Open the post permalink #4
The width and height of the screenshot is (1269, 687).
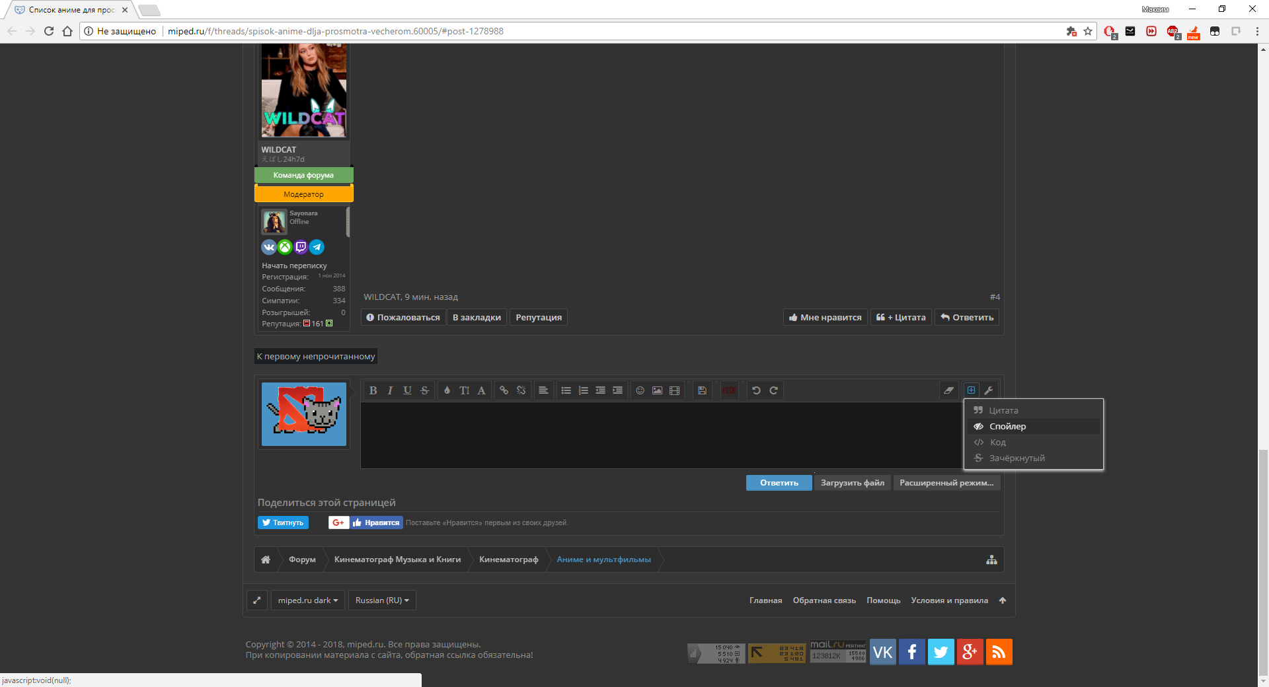(x=995, y=297)
